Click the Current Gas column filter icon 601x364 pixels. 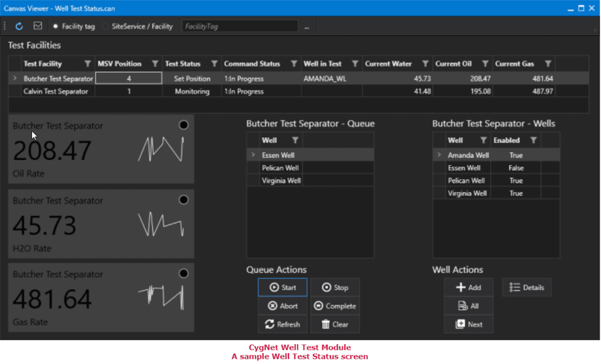tap(548, 64)
